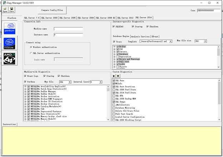Save configuration with the Save icon

click(x=12, y=10)
